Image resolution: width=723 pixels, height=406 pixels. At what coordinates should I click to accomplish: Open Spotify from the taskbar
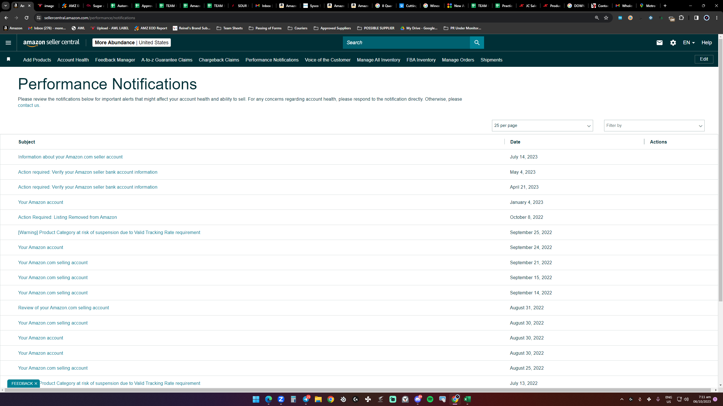(x=430, y=399)
